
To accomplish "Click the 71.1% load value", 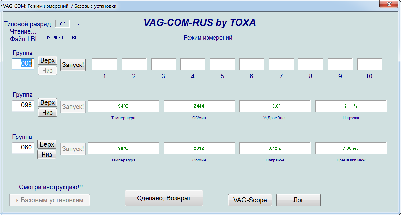I will click(351, 106).
